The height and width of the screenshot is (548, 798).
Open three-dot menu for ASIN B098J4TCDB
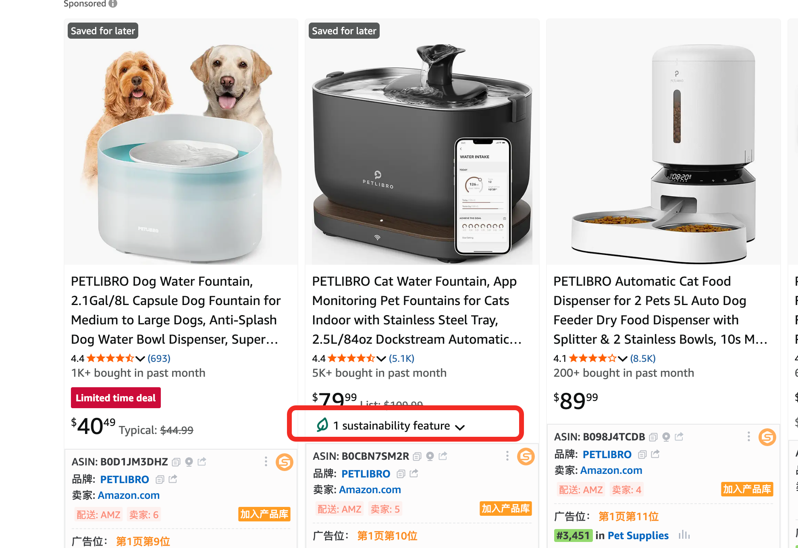pos(748,437)
